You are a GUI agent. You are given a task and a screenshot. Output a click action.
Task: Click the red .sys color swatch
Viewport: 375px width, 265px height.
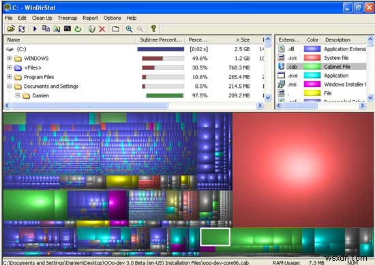click(x=312, y=58)
